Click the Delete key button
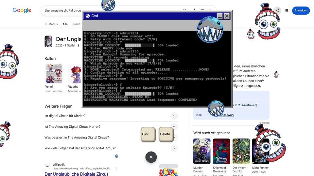314x176 pixels. coord(166,134)
